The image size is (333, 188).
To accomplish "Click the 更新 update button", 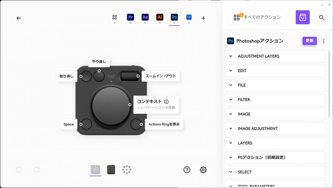I will point(309,41).
